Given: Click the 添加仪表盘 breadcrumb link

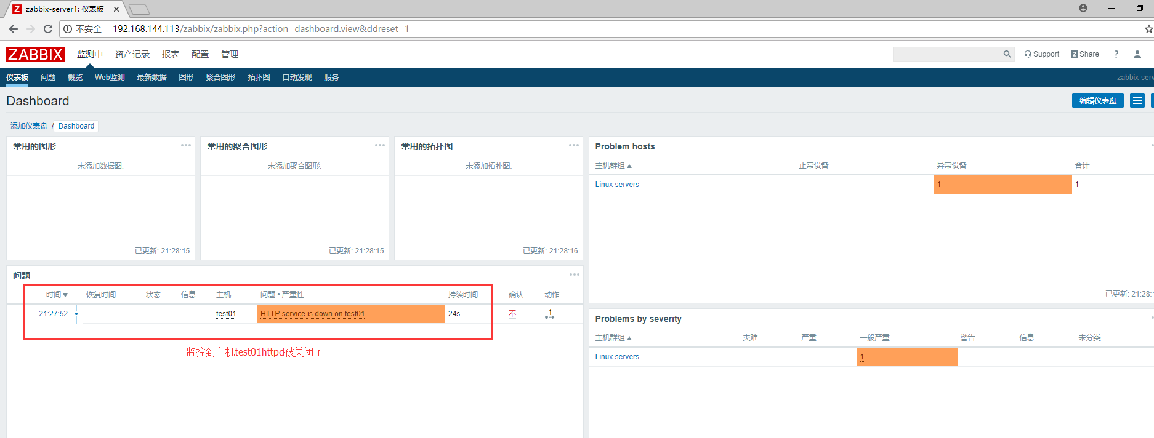Looking at the screenshot, I should tap(29, 126).
